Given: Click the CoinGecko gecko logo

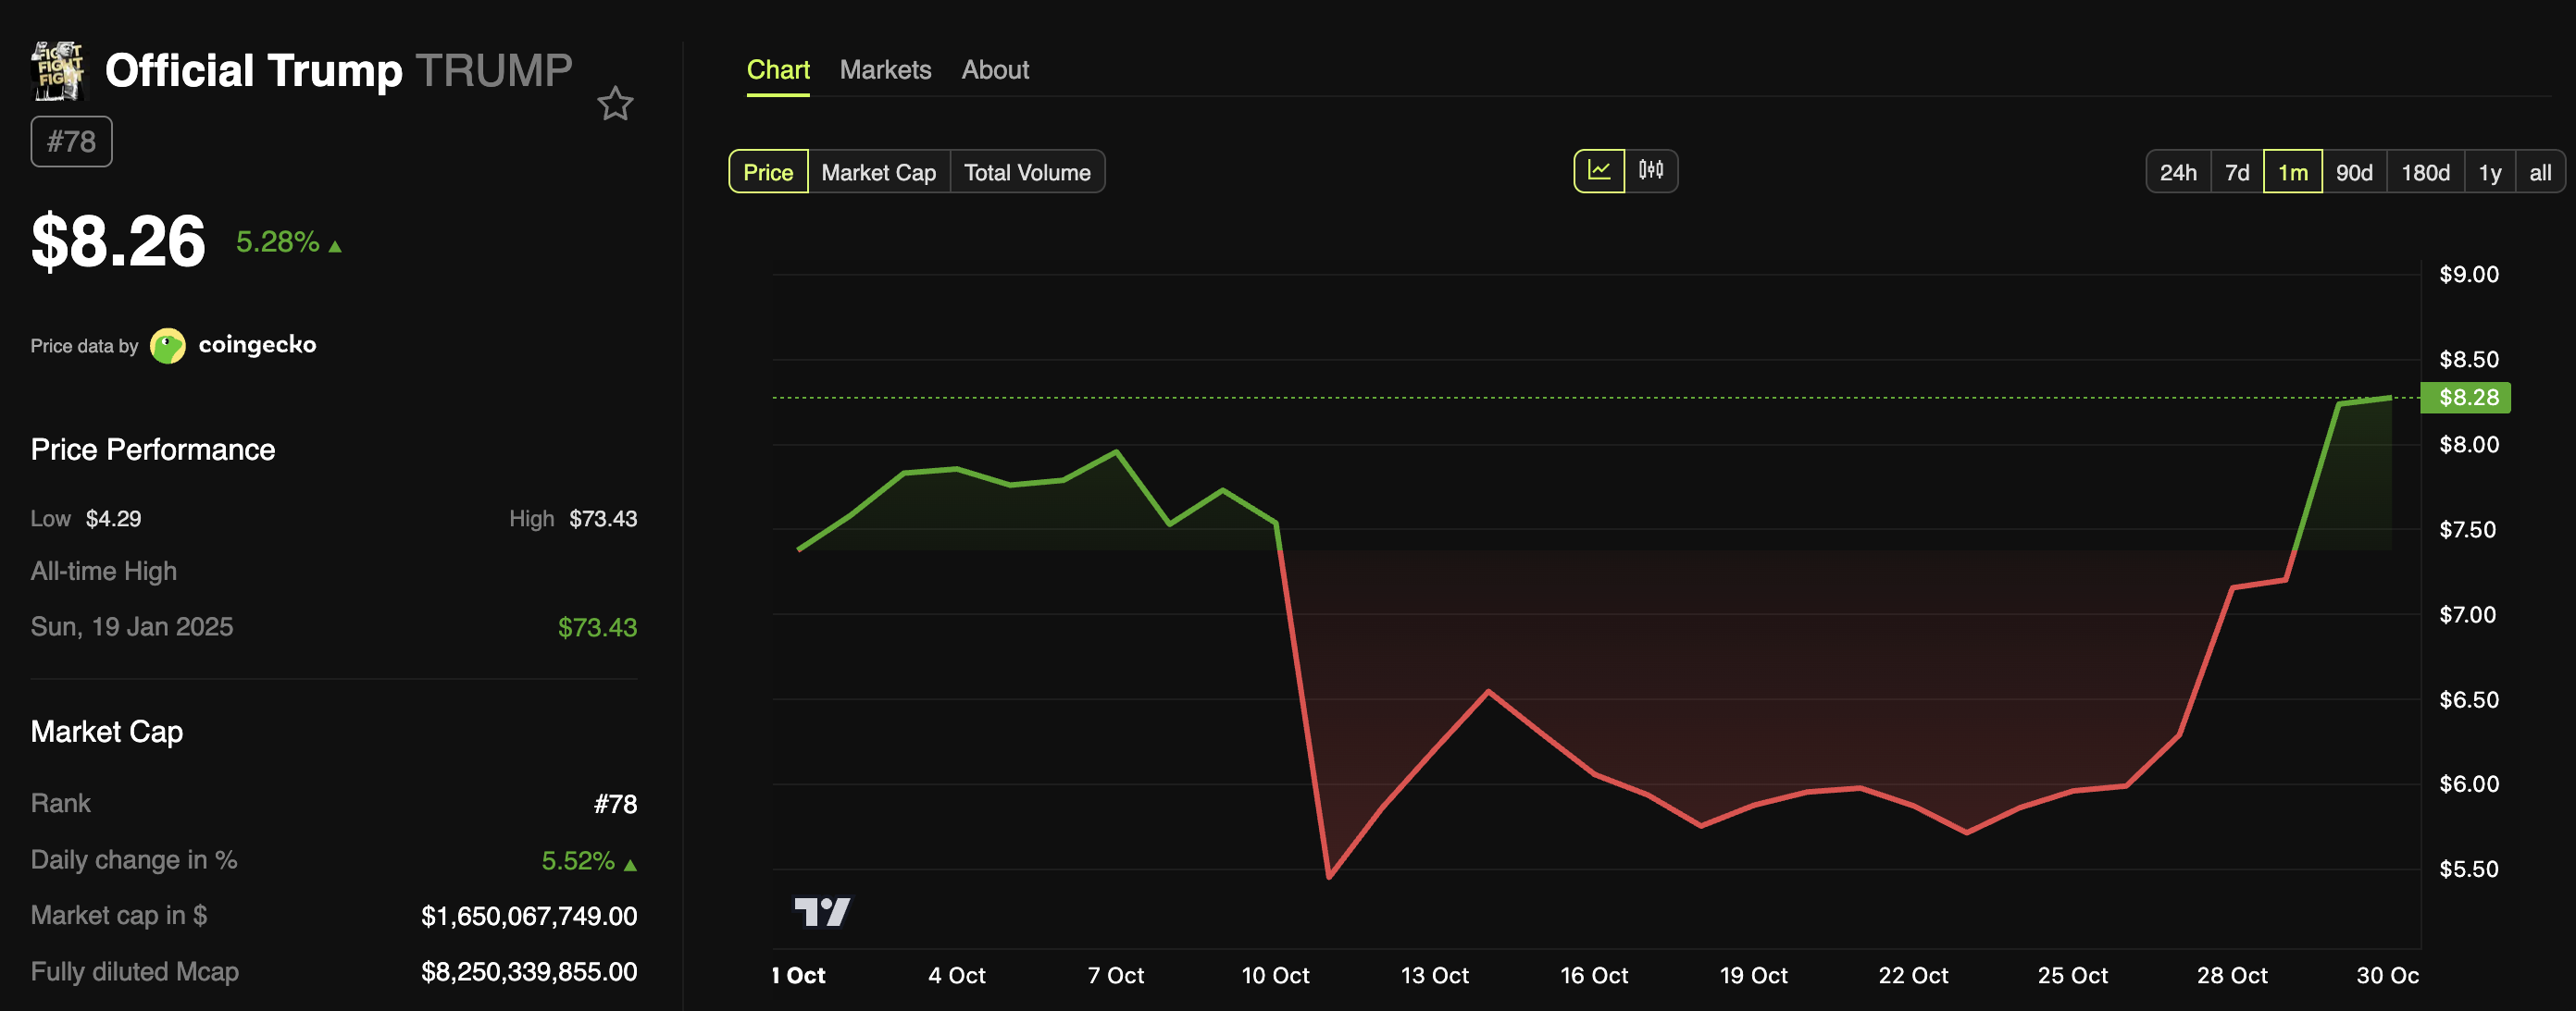Looking at the screenshot, I should tap(167, 346).
